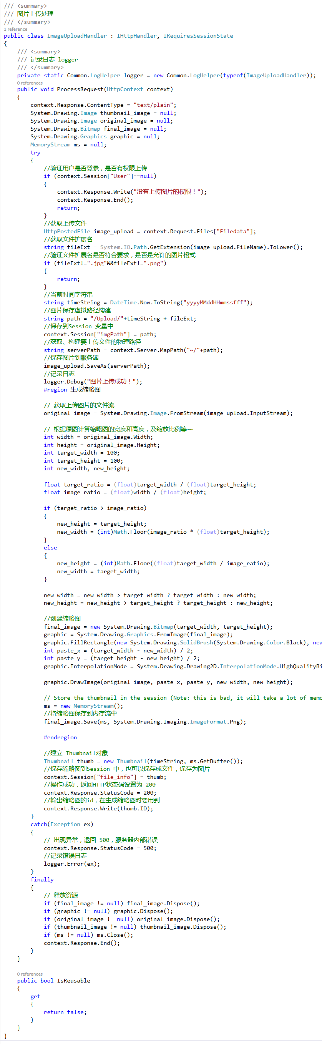The image size is (322, 1044).
Task: Place the cursor on the 'try' keyword
Action: tap(35, 153)
